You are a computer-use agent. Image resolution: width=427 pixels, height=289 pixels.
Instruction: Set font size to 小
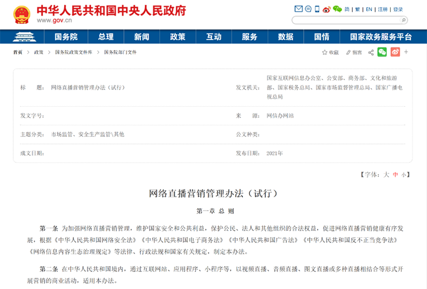pyautogui.click(x=404, y=175)
